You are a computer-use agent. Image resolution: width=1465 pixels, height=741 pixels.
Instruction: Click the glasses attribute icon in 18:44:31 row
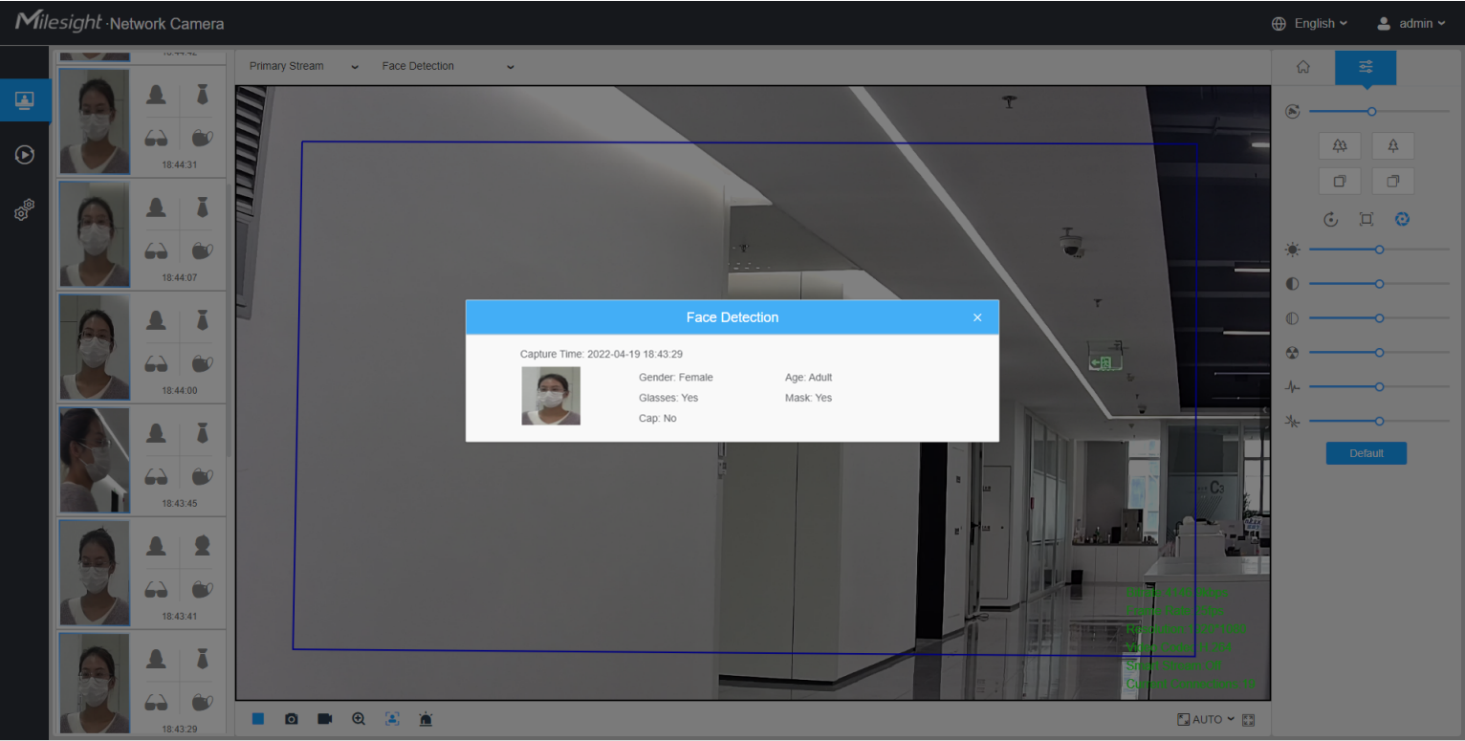pyautogui.click(x=156, y=140)
